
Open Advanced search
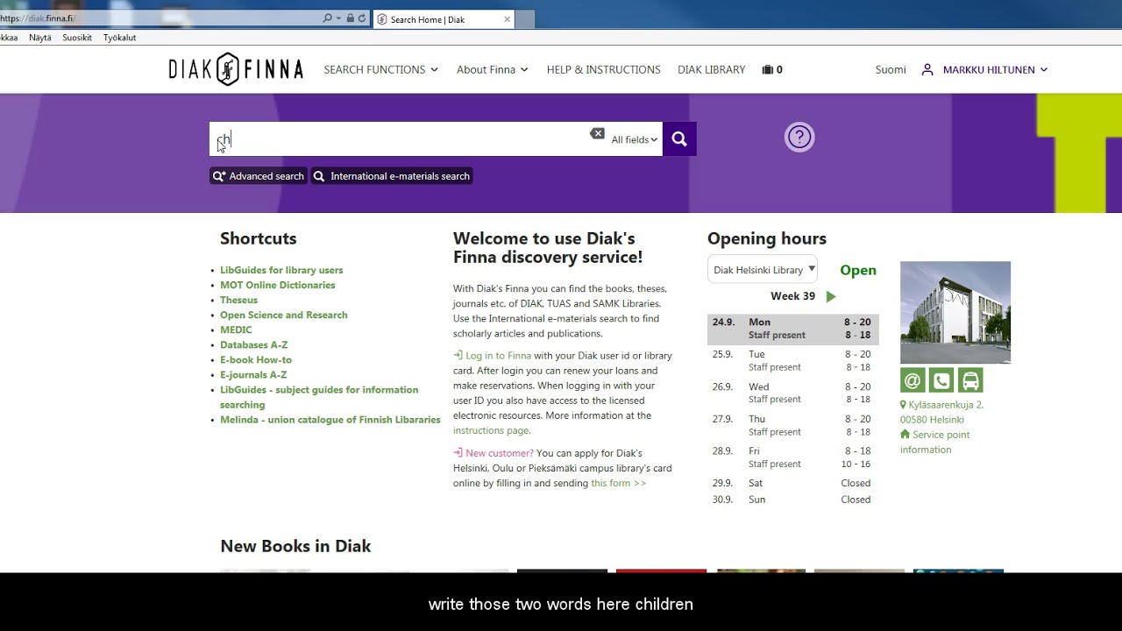click(x=258, y=176)
